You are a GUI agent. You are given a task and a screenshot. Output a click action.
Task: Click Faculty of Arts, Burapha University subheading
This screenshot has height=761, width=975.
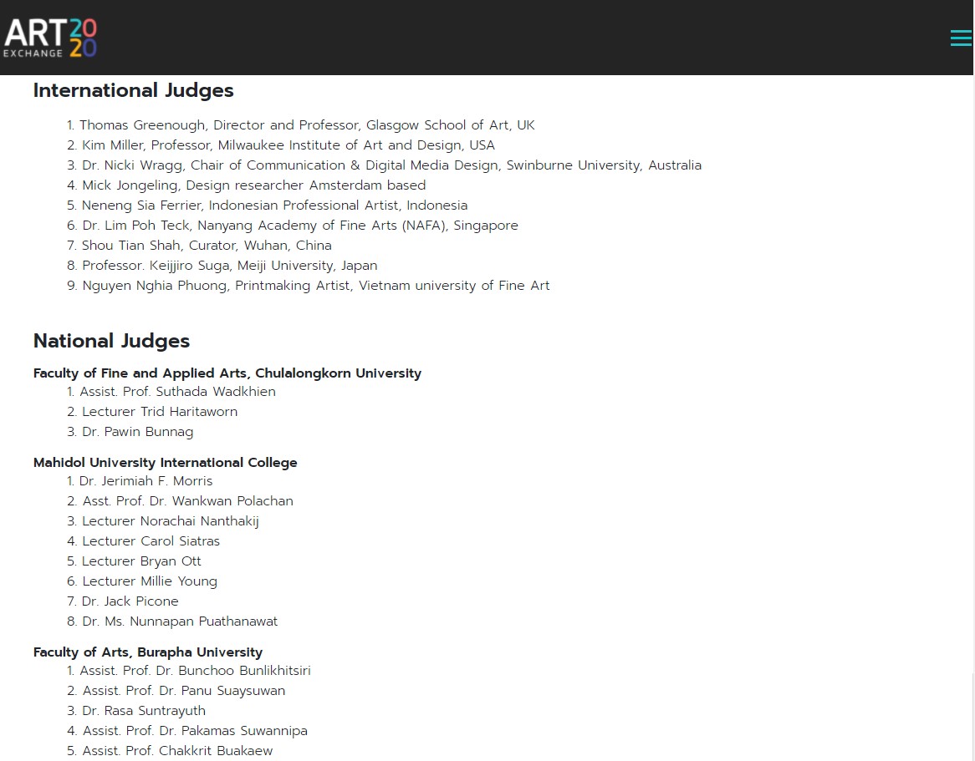pos(147,652)
